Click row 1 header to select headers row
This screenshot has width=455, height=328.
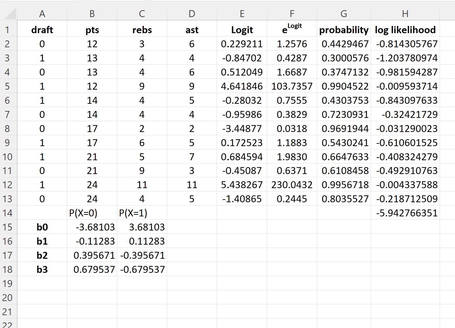[x=7, y=30]
